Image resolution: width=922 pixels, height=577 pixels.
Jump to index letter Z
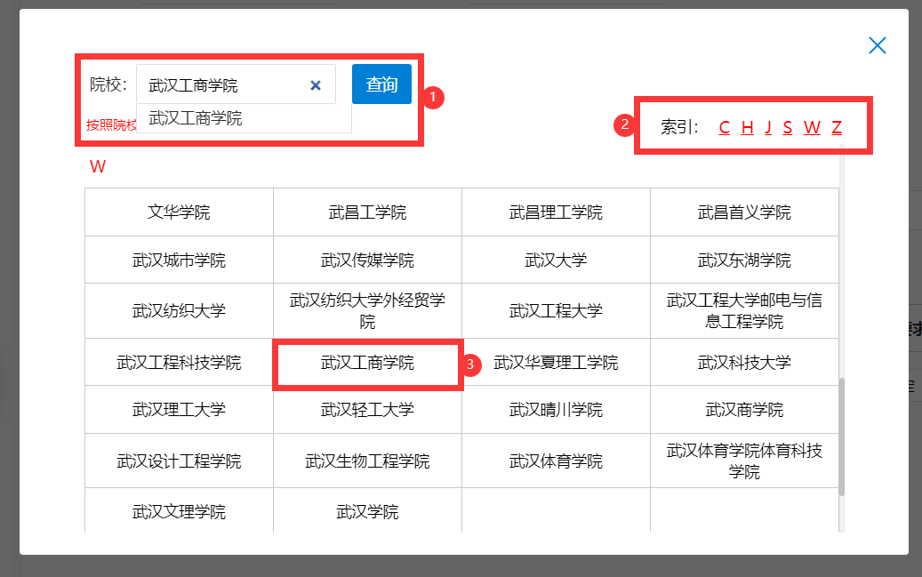(836, 127)
